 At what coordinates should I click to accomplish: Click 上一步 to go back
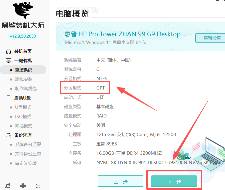[121, 181]
